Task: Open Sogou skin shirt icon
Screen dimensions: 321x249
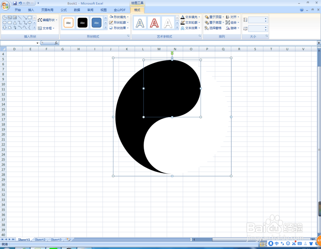Action: click(x=311, y=244)
